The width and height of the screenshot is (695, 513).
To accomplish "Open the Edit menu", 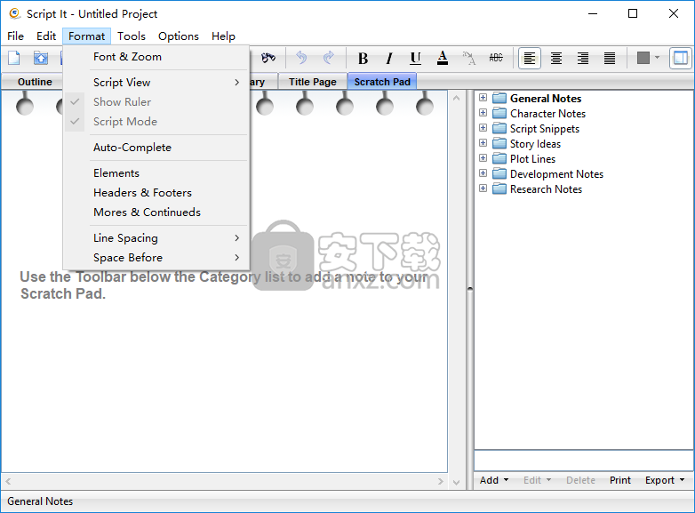I will pyautogui.click(x=46, y=36).
